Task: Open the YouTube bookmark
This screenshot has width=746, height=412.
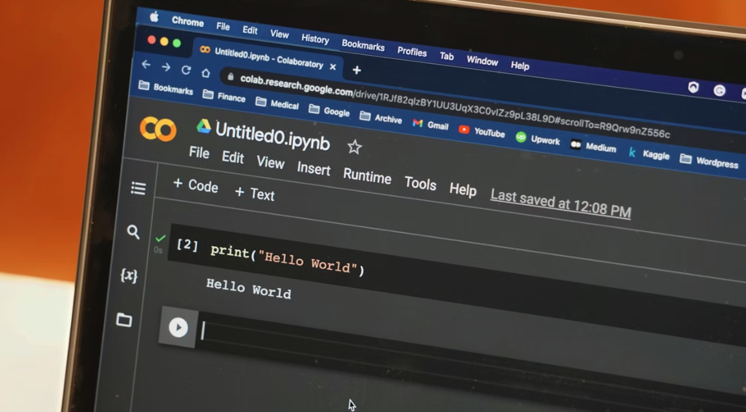Action: pyautogui.click(x=482, y=132)
